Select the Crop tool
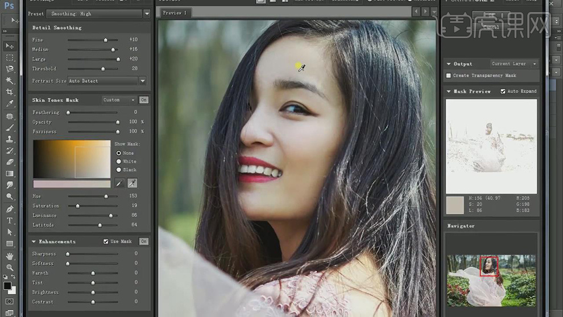Viewport: 563px width, 317px height. (10, 92)
